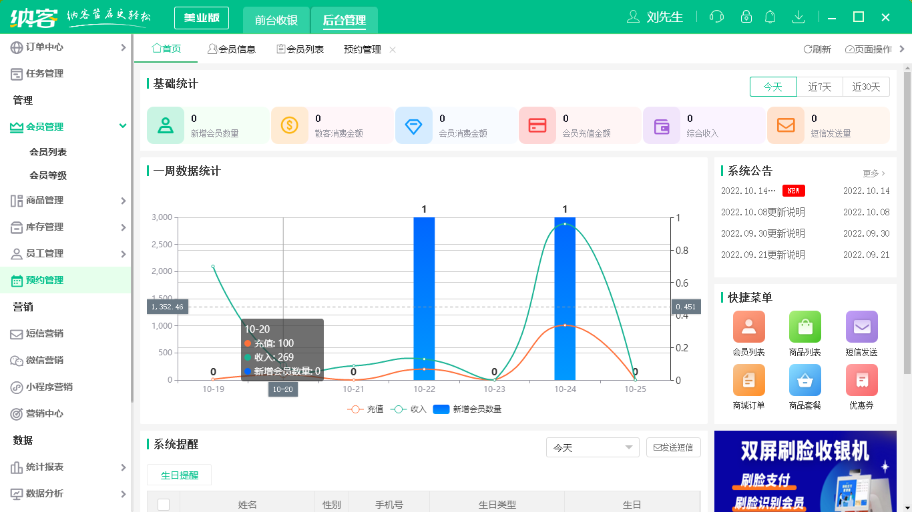Tick the select-all checkbox in reminder table
This screenshot has width=912, height=512.
(164, 505)
